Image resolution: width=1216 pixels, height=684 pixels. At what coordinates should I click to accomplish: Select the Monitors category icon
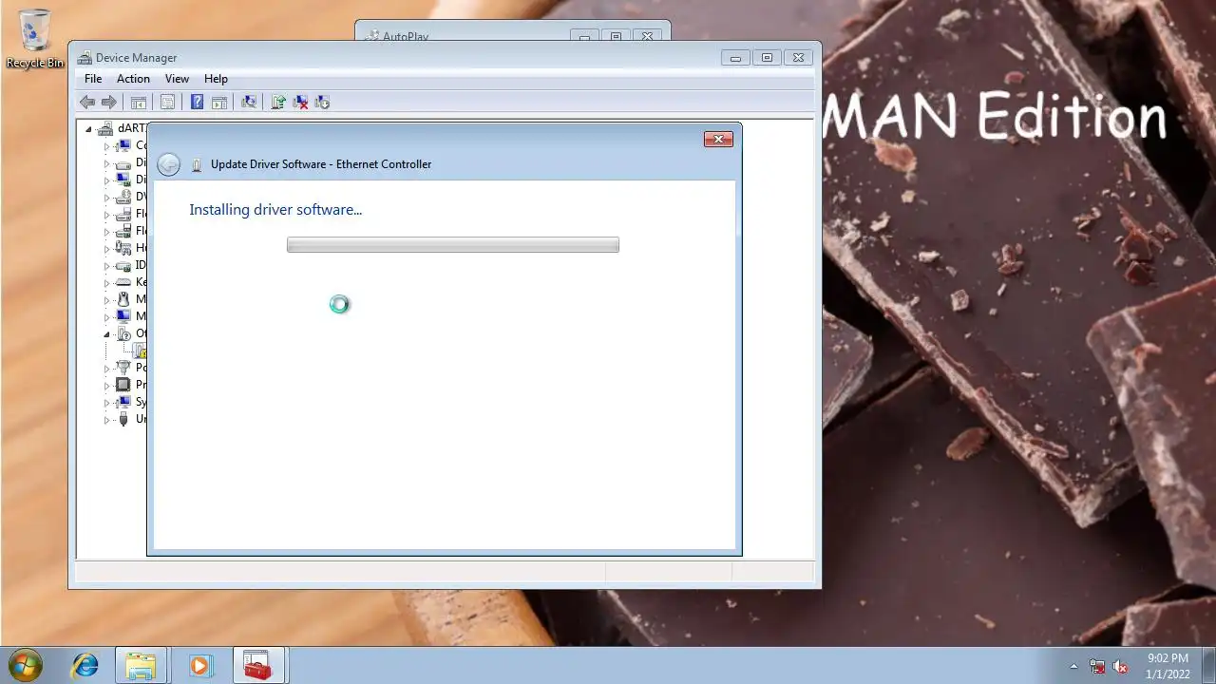coord(123,316)
